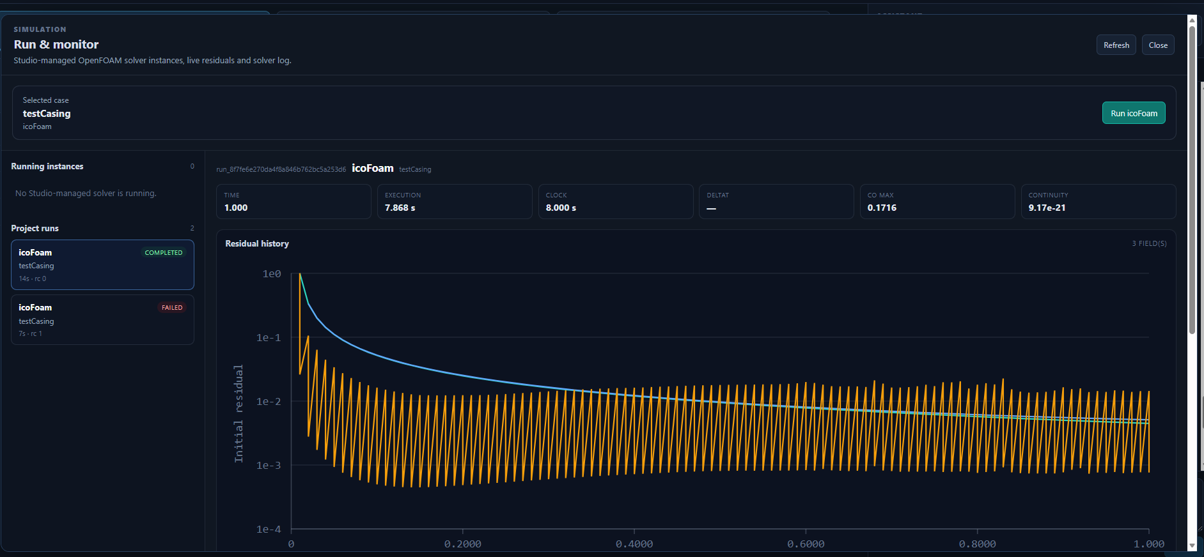
Task: Click the 0.4000 x-axis tick label
Action: 634,544
